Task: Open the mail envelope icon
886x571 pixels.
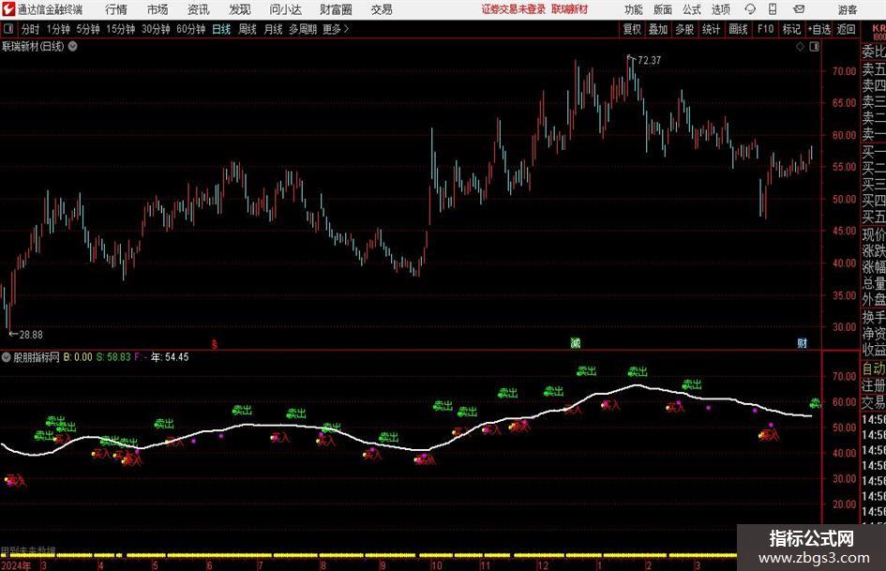Action: click(799, 9)
